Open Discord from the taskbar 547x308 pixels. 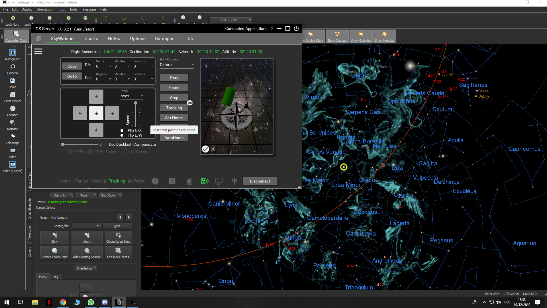pos(105,302)
